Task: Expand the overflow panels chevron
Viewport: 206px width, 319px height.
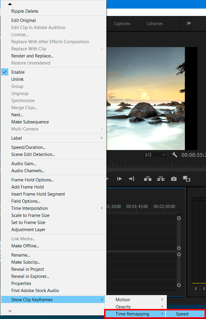Action: click(x=189, y=23)
